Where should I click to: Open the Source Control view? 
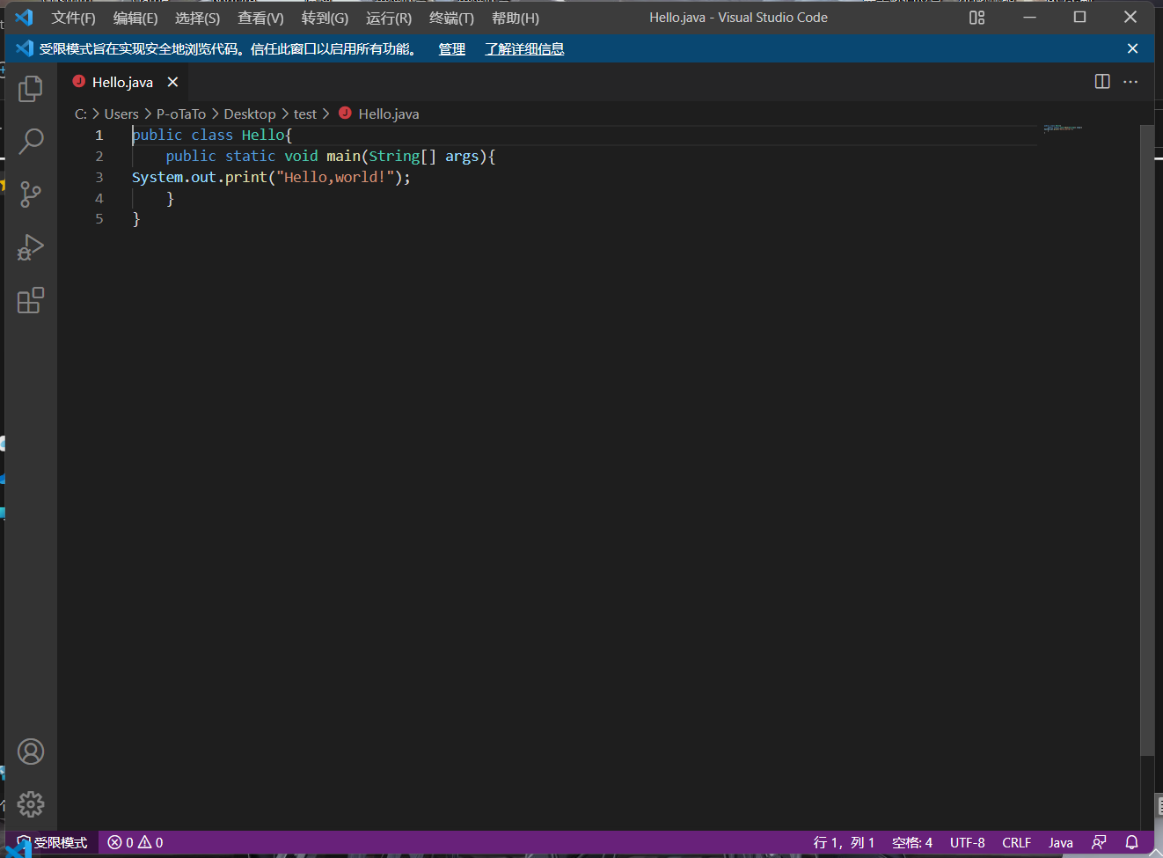point(31,194)
